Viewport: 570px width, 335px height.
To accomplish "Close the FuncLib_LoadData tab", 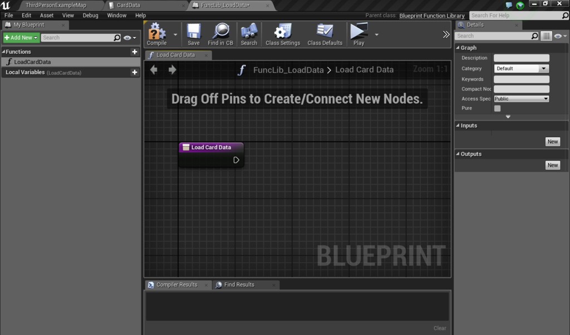I will pyautogui.click(x=268, y=6).
